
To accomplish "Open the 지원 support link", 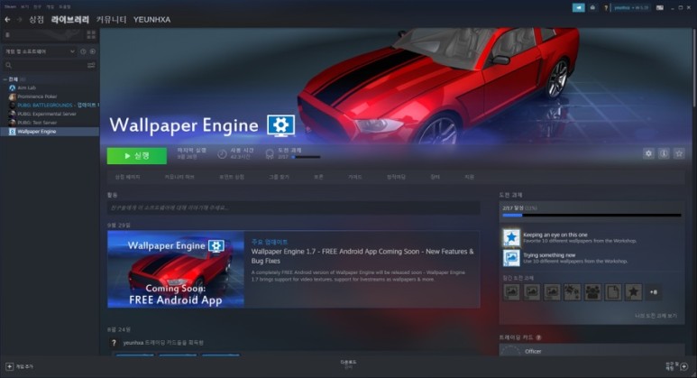I will [x=470, y=177].
